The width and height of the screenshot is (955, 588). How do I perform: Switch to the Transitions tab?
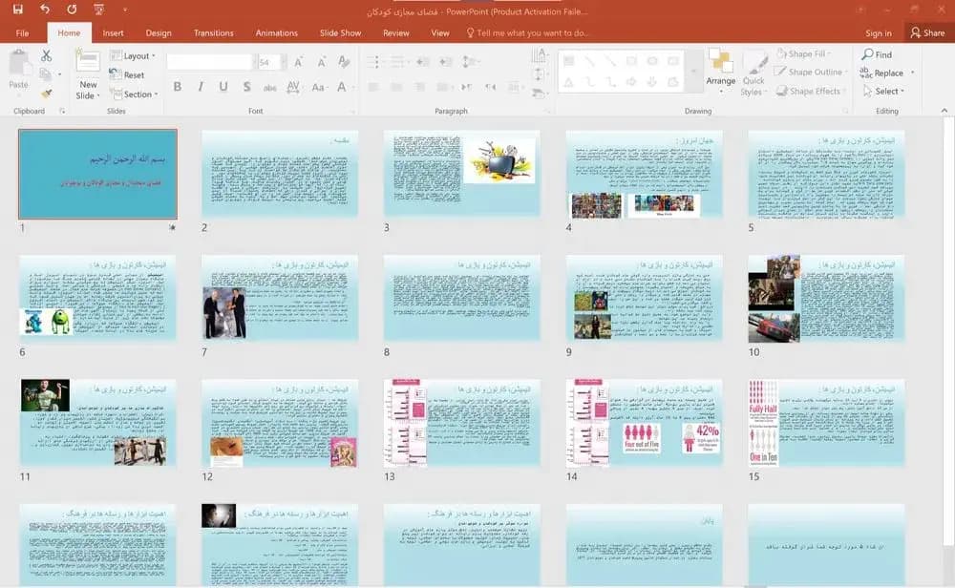tap(213, 32)
